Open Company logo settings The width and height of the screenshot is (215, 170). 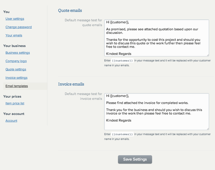pyautogui.click(x=16, y=61)
